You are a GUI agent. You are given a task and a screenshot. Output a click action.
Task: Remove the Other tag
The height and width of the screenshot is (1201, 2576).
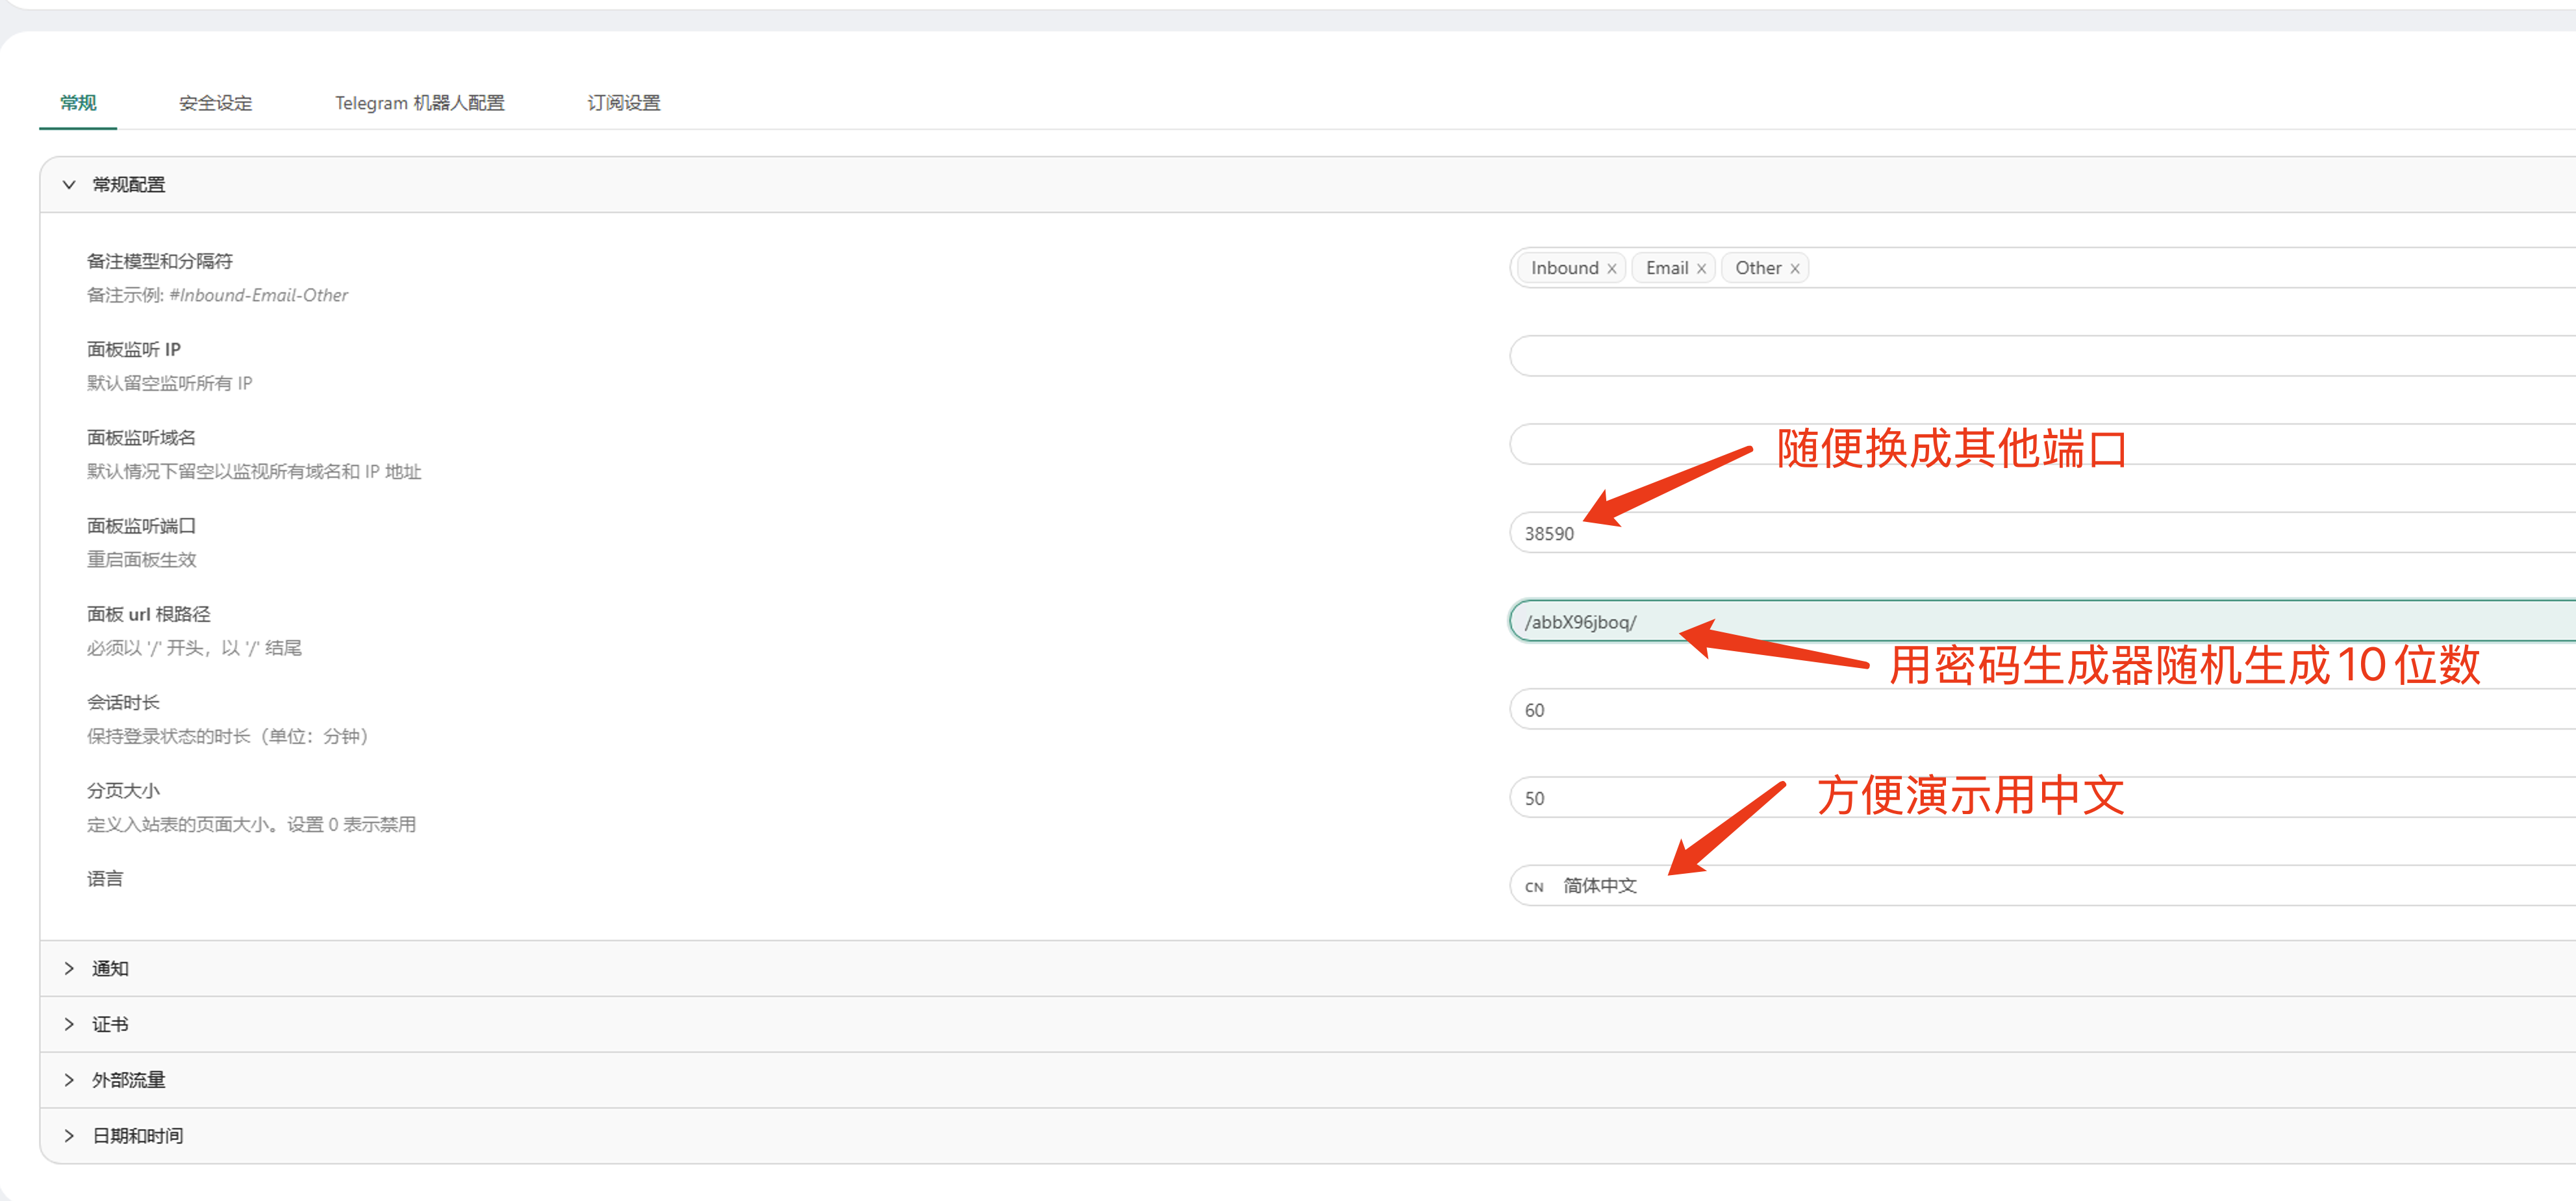(1795, 269)
